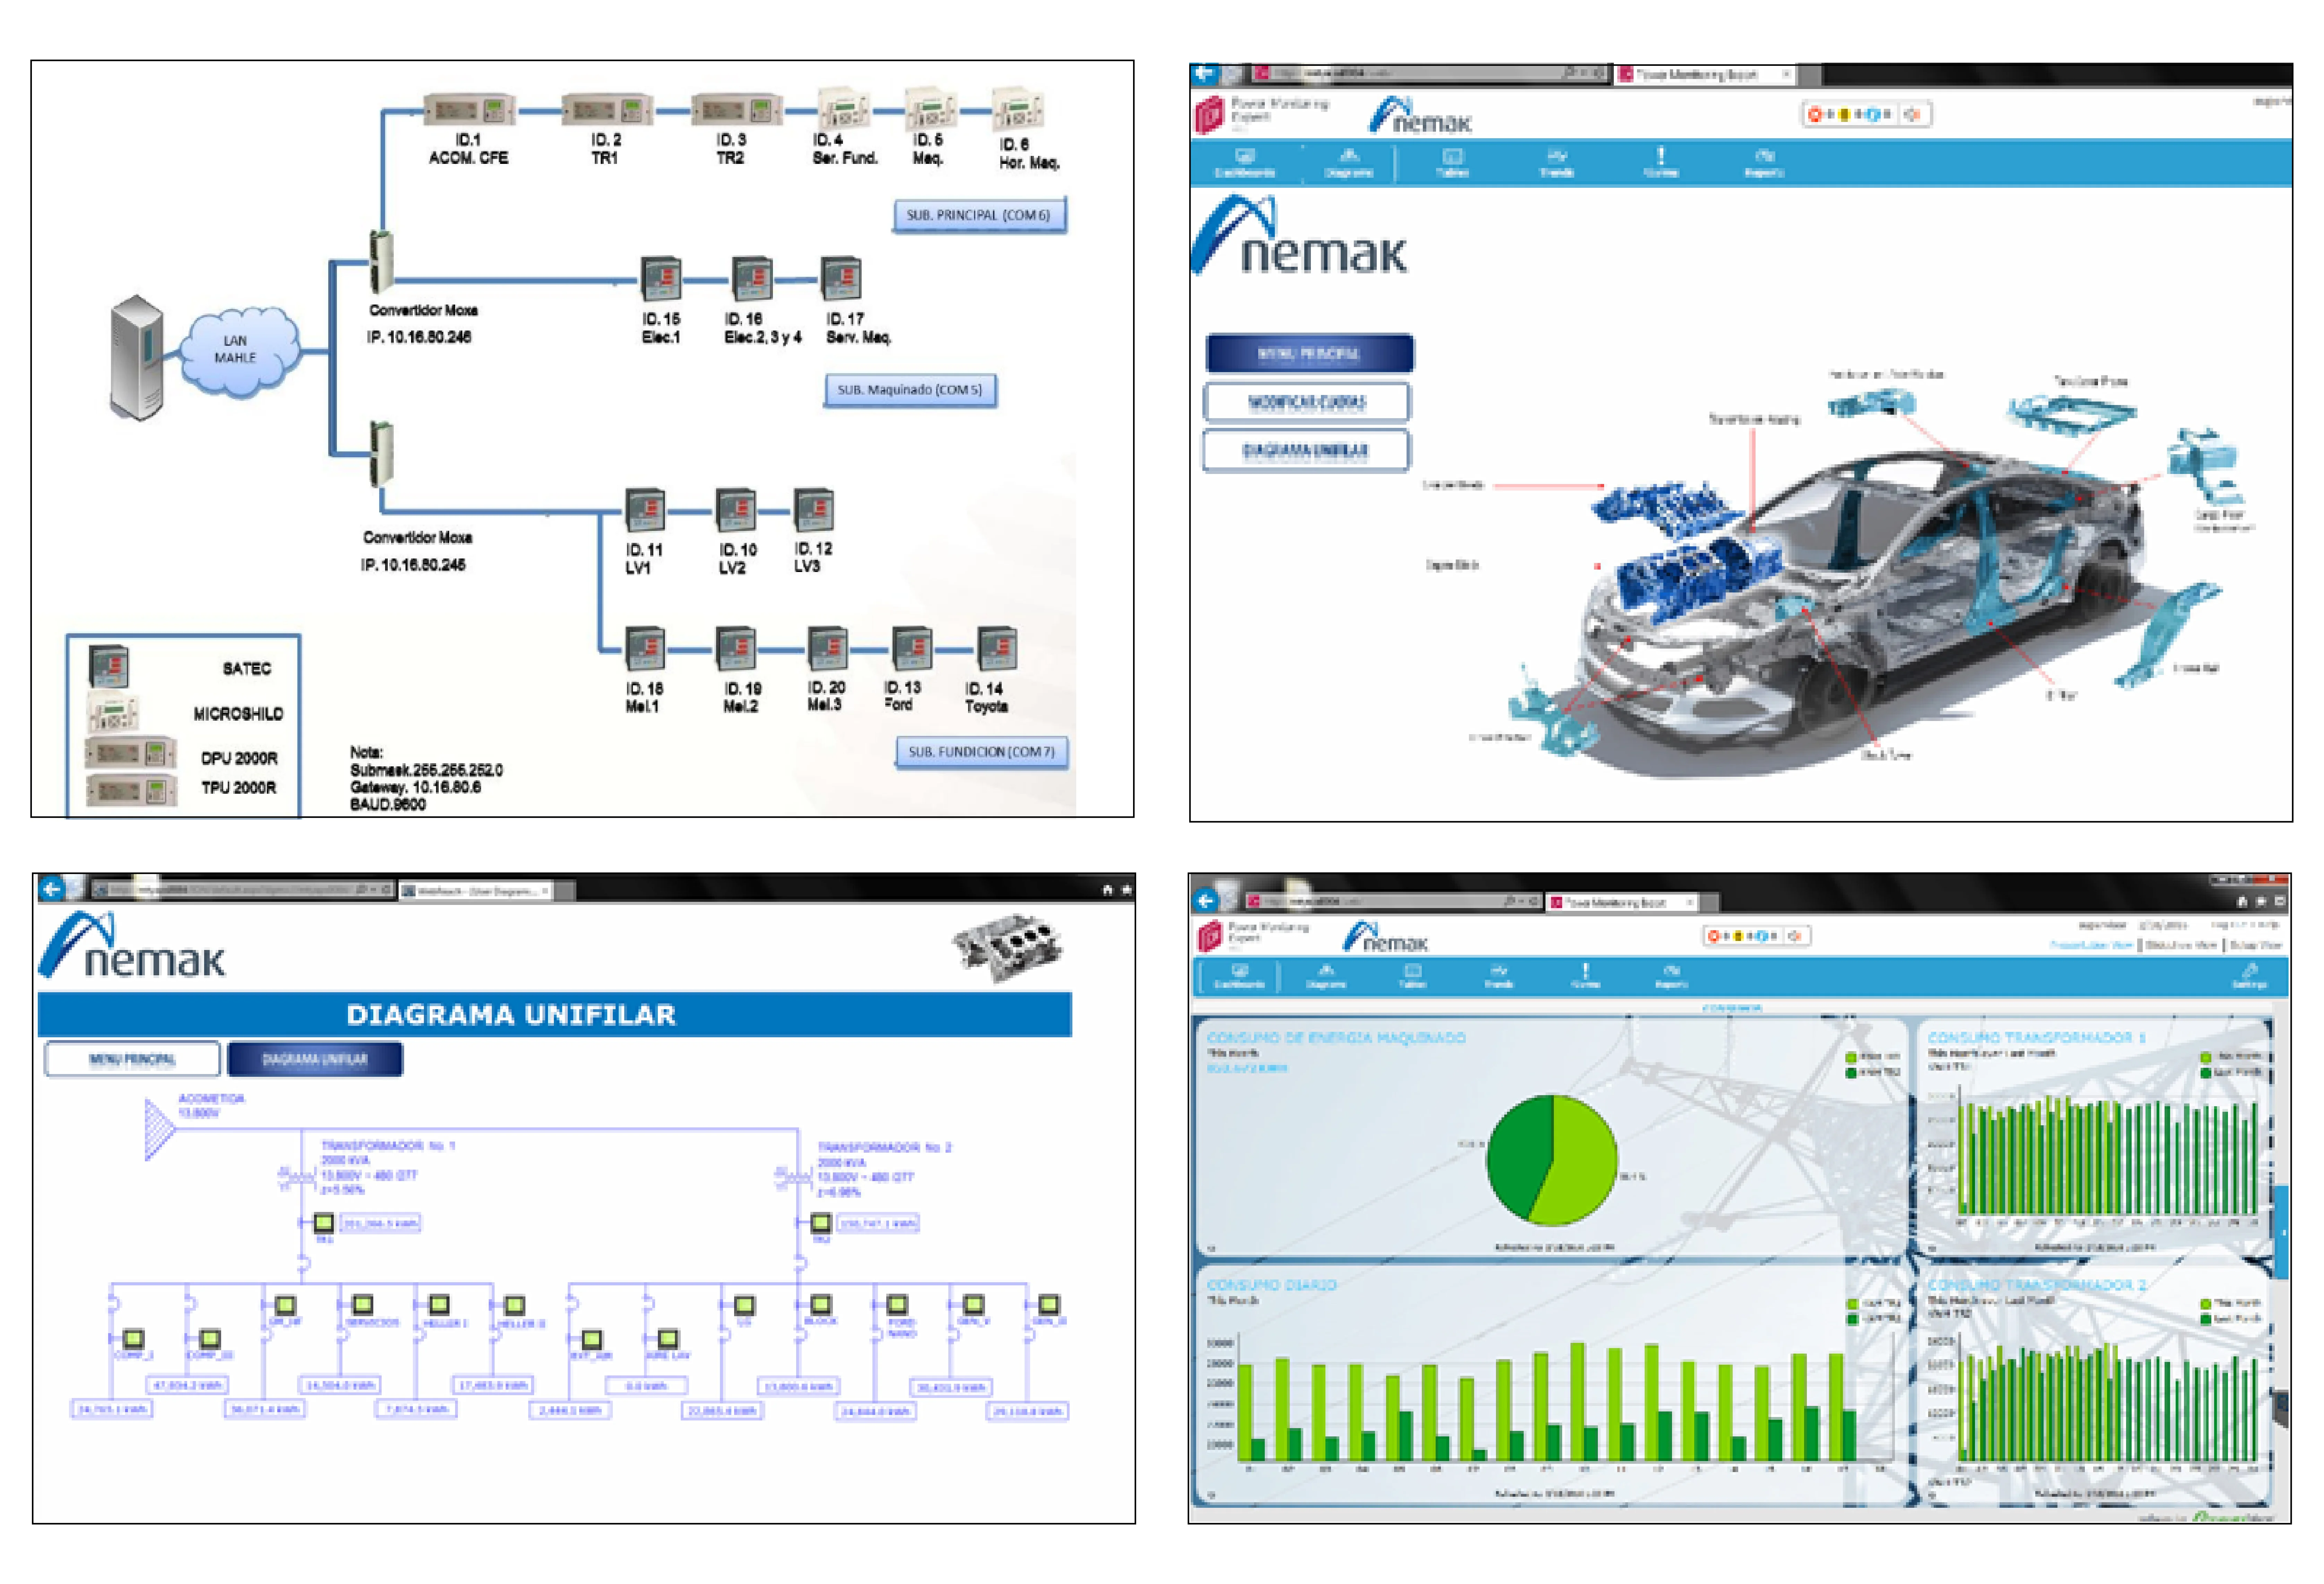The height and width of the screenshot is (1584, 2324).
Task: Click red alarm counter icon in main menu window
Action: click(x=1815, y=114)
